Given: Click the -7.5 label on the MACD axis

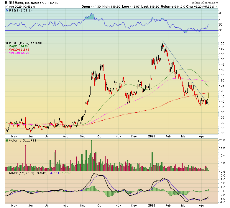Looking at the screenshot, I should coord(222,202).
